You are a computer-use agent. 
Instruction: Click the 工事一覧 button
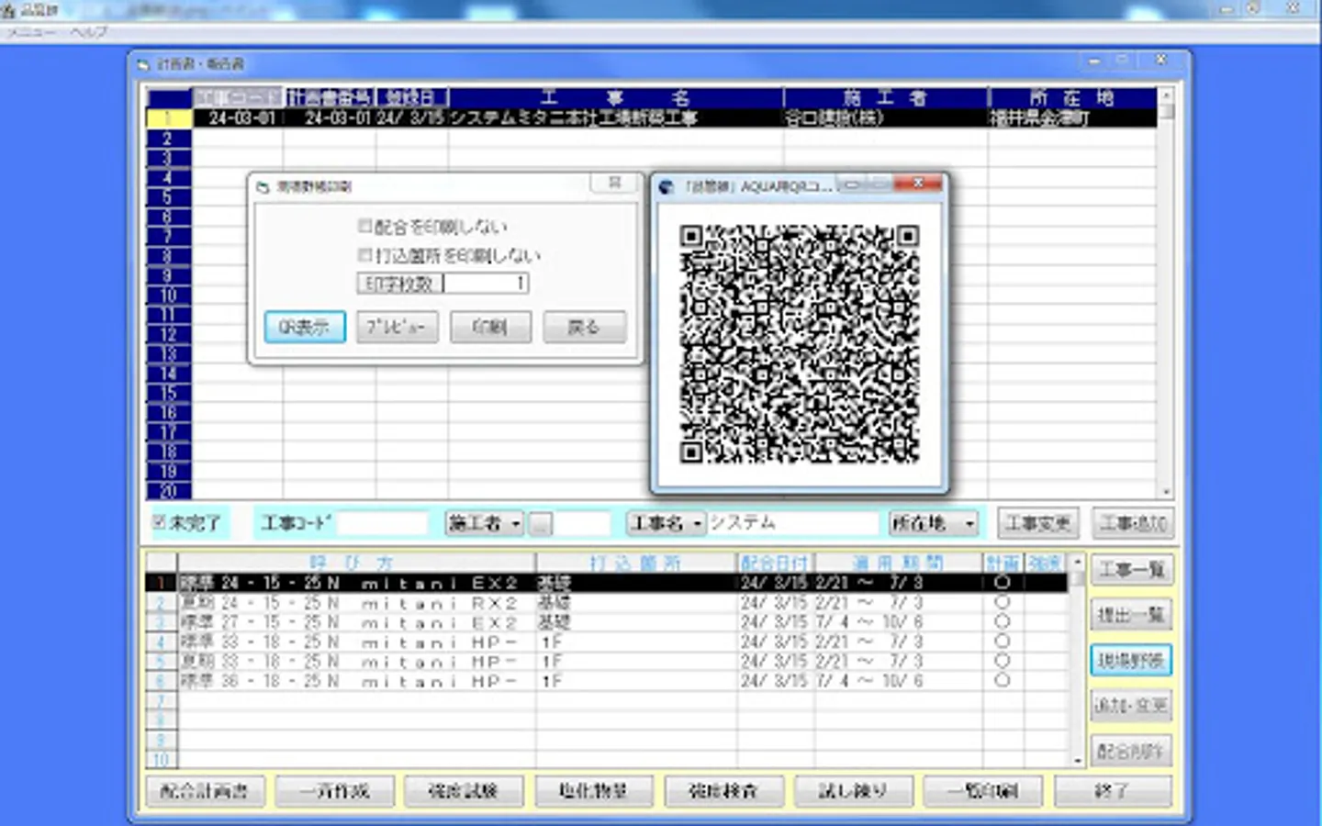point(1131,570)
